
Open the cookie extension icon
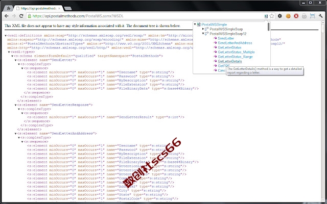coord(288,16)
